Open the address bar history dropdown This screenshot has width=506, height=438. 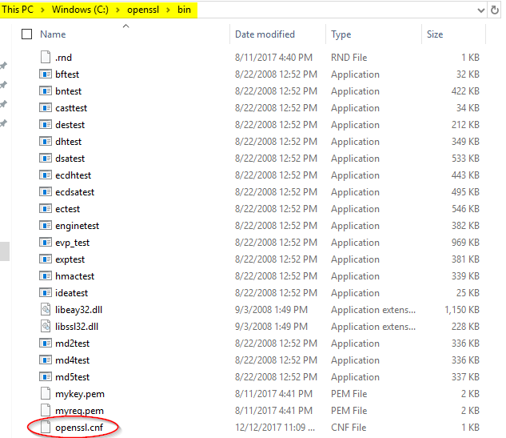point(480,10)
